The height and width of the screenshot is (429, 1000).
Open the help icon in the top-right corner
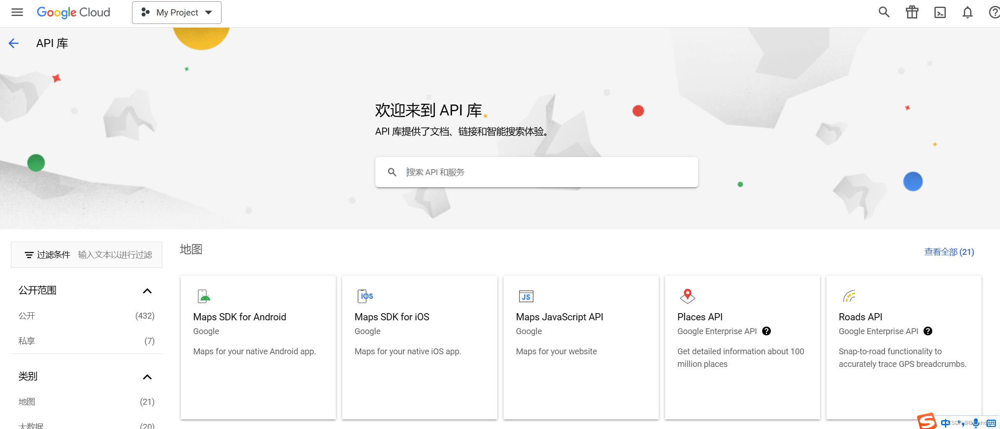(994, 12)
